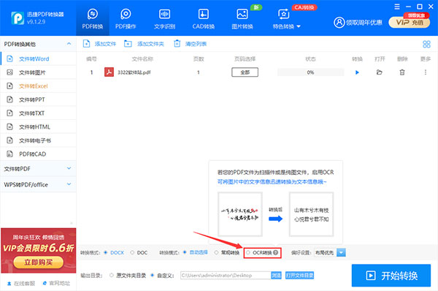Viewport: 438px width, 291px height.
Task: Click the 立即购买 VIP banner button
Action: [x=38, y=262]
